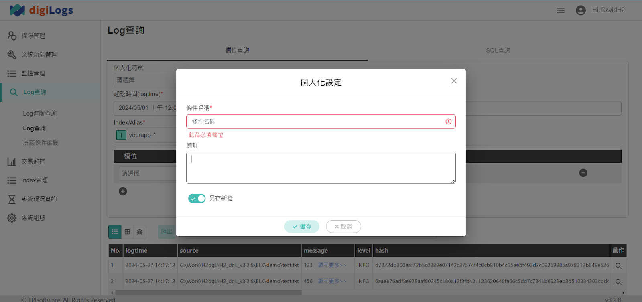The image size is (642, 302).
Task: Click the error icon in 條件名稱 field
Action: 449,122
